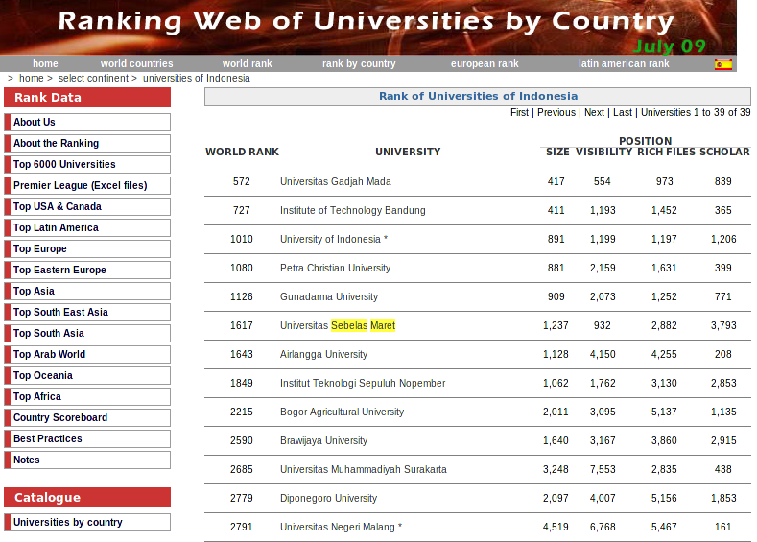Open Institute of Technology Bandung entry
The image size is (757, 542).
(x=353, y=210)
